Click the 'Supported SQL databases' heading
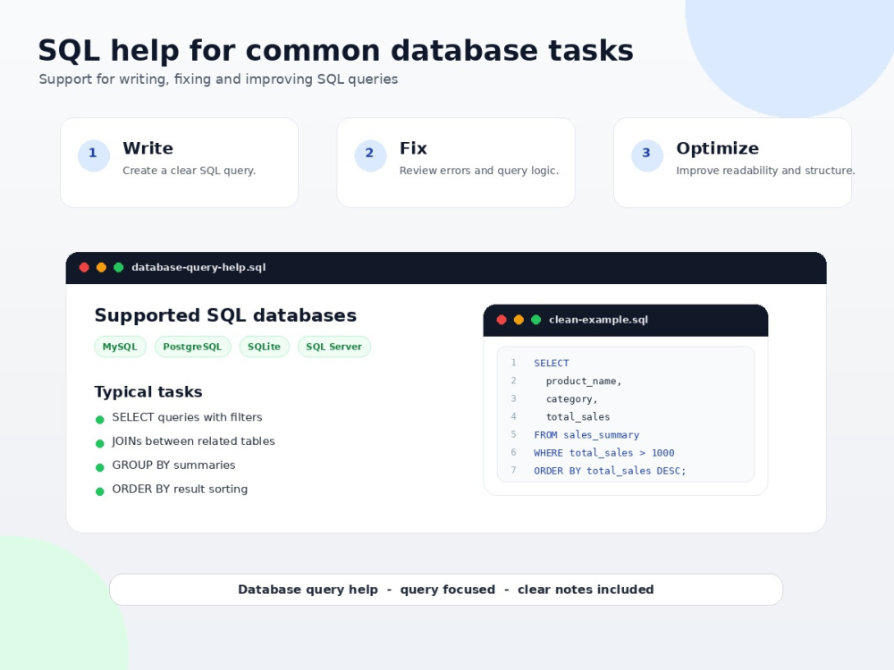 pos(225,315)
